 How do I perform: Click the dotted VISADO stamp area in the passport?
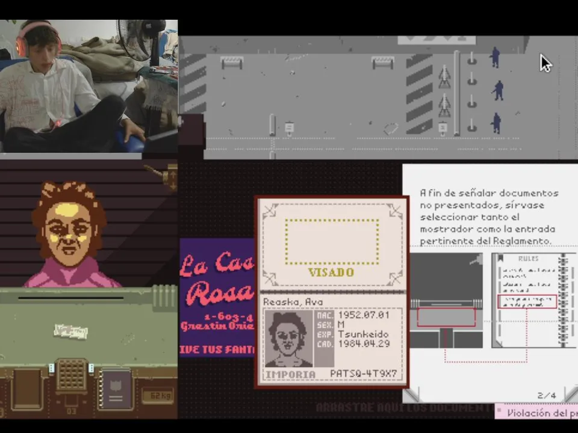332,242
